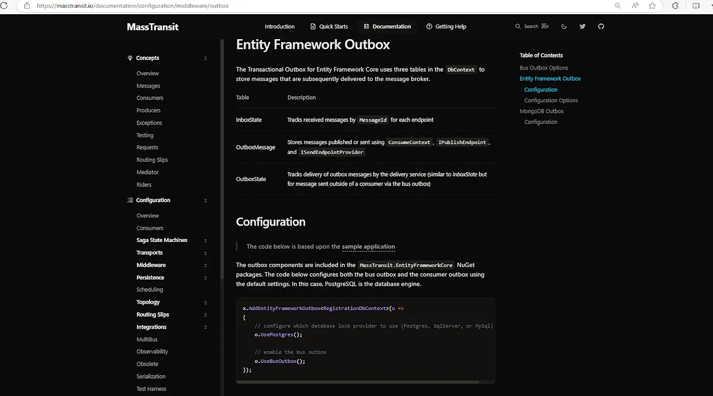713x396 pixels.
Task: Click the browser zoom-out magnifier icon
Action: tap(618, 6)
